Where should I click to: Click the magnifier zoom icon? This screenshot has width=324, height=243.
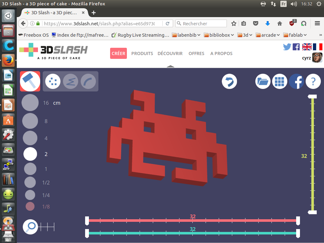click(x=31, y=227)
